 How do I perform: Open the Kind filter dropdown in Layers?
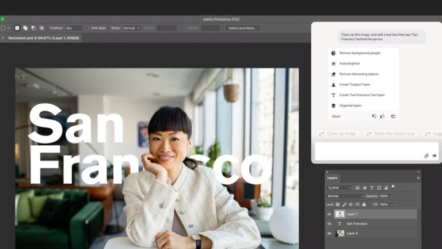[x=340, y=188]
